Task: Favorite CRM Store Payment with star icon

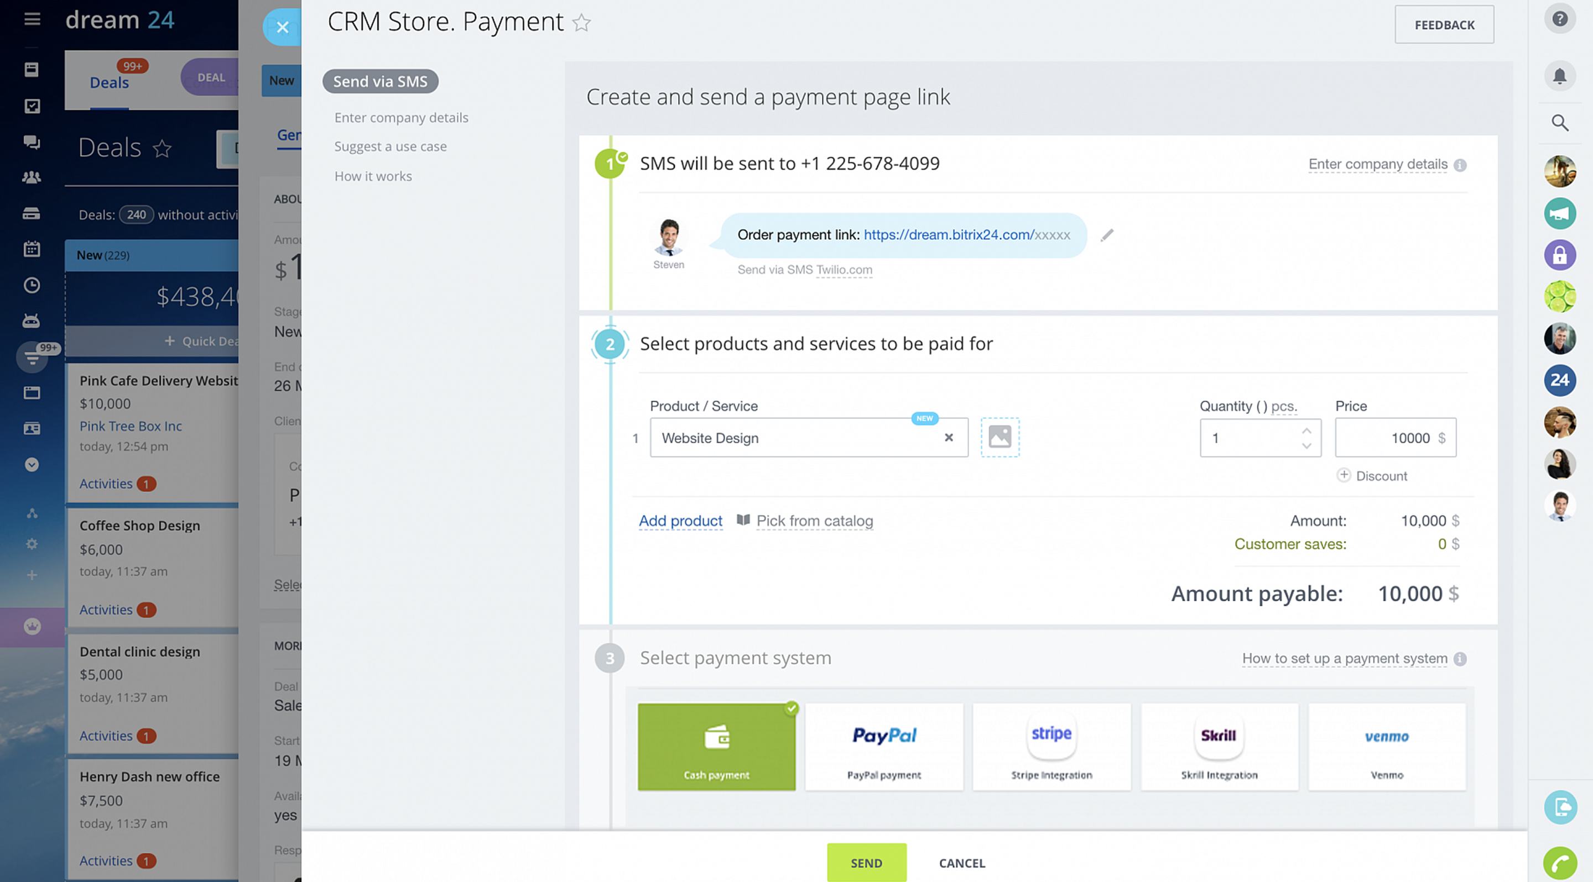Action: tap(581, 23)
